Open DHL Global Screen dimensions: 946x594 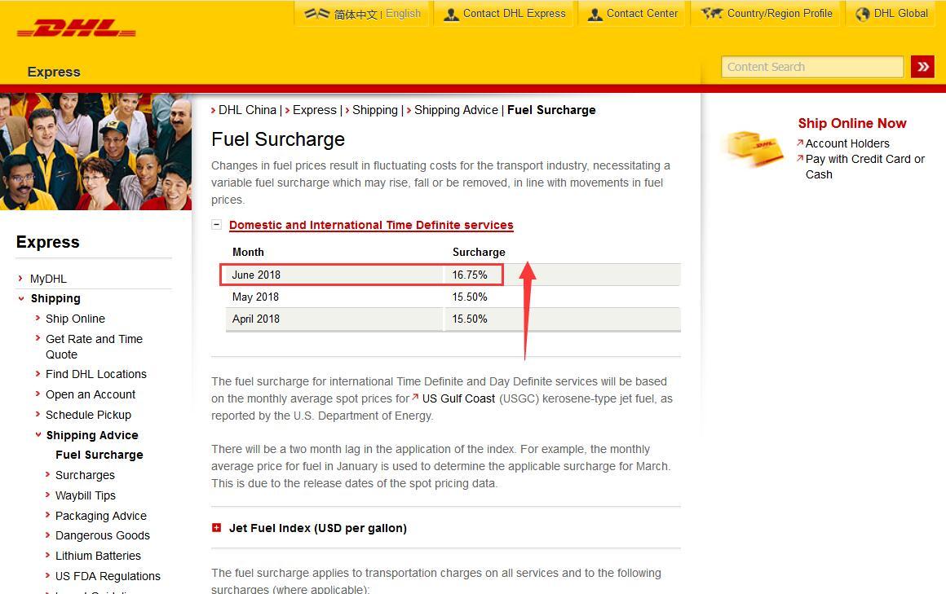coord(901,13)
